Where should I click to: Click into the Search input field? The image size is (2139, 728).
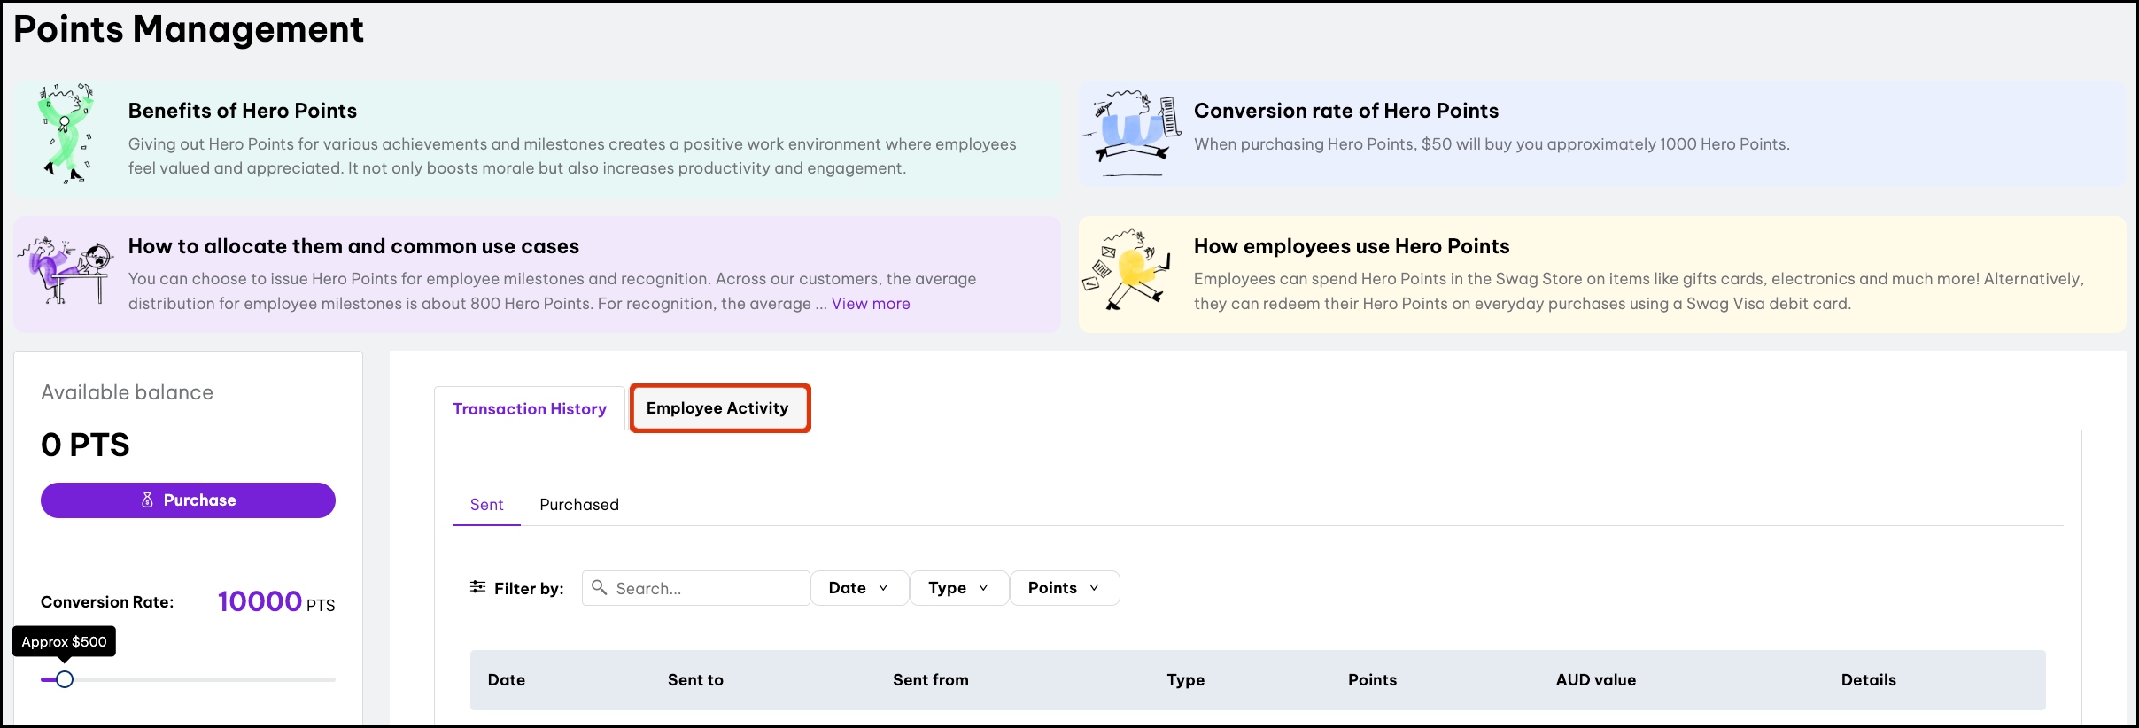click(709, 588)
